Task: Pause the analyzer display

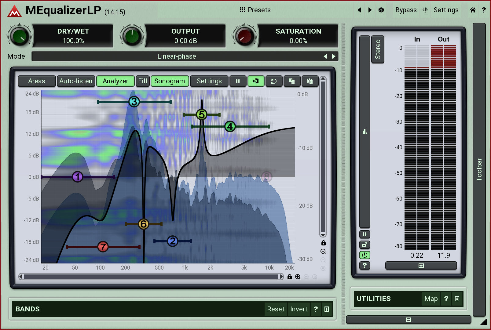Action: point(238,81)
